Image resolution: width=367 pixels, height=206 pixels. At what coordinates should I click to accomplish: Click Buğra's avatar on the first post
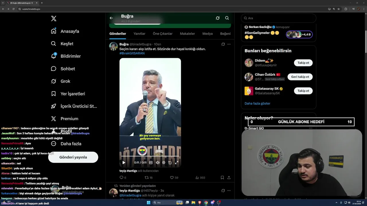114,46
